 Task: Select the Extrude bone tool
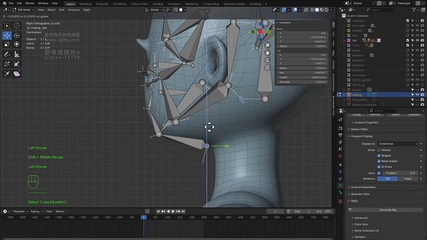point(7,74)
